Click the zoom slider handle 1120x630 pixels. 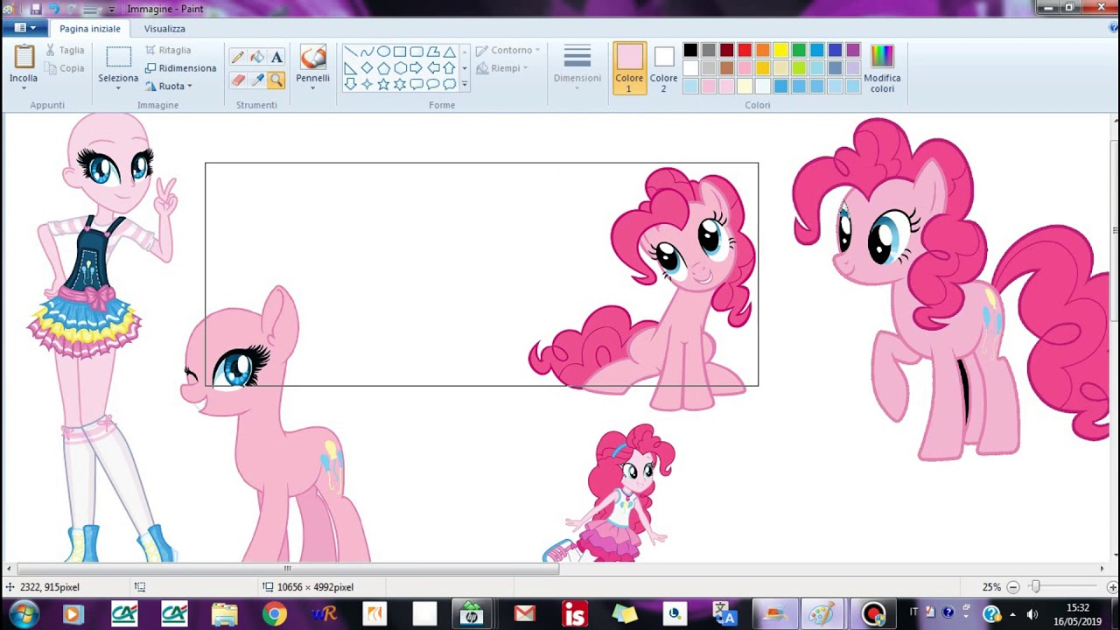[x=1035, y=587]
